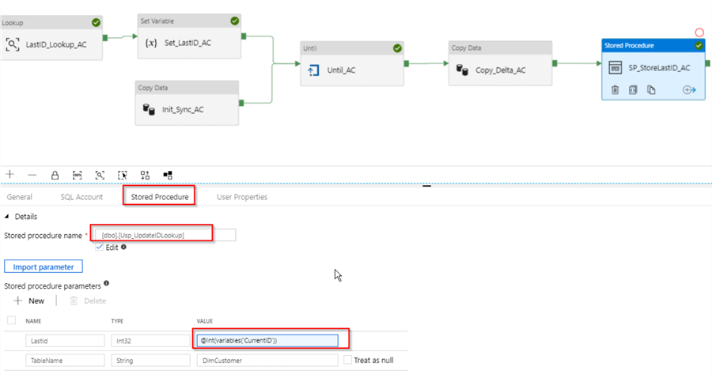Click the panel resize handle bar
Viewport: 712px width, 382px height.
[x=427, y=186]
